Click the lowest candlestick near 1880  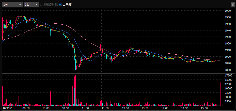76,68
